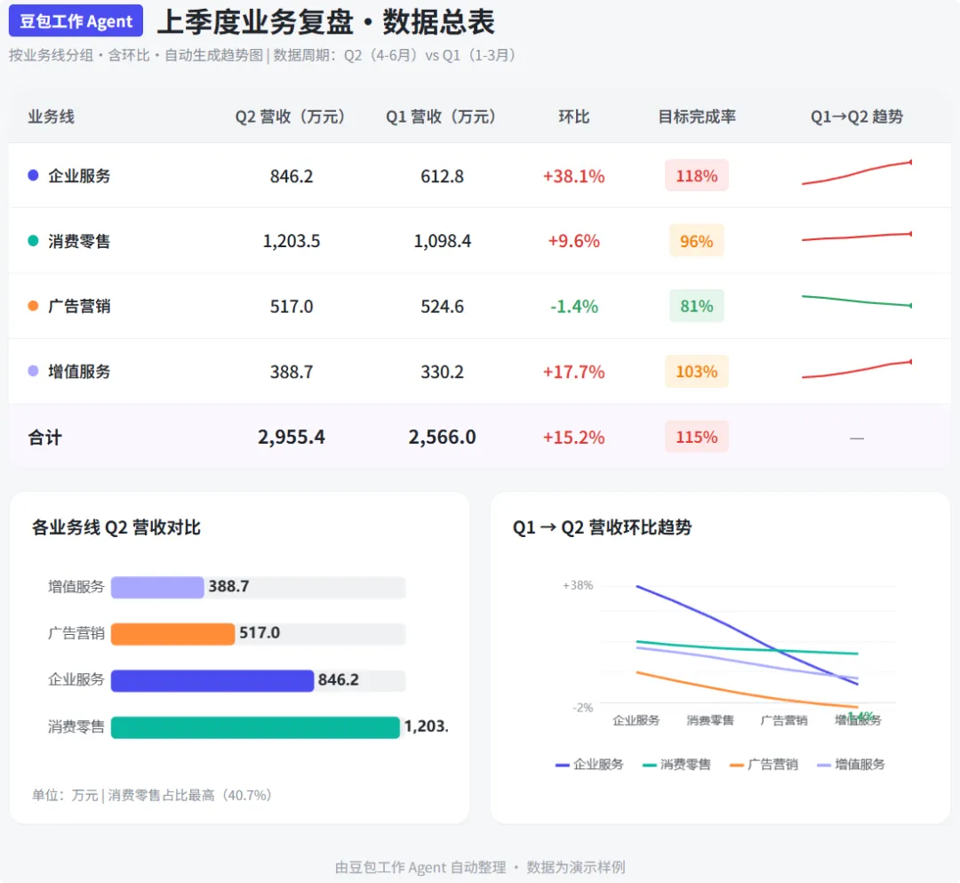Click the green 广告营销 trend sparkline
960x883 pixels.
pyautogui.click(x=857, y=301)
